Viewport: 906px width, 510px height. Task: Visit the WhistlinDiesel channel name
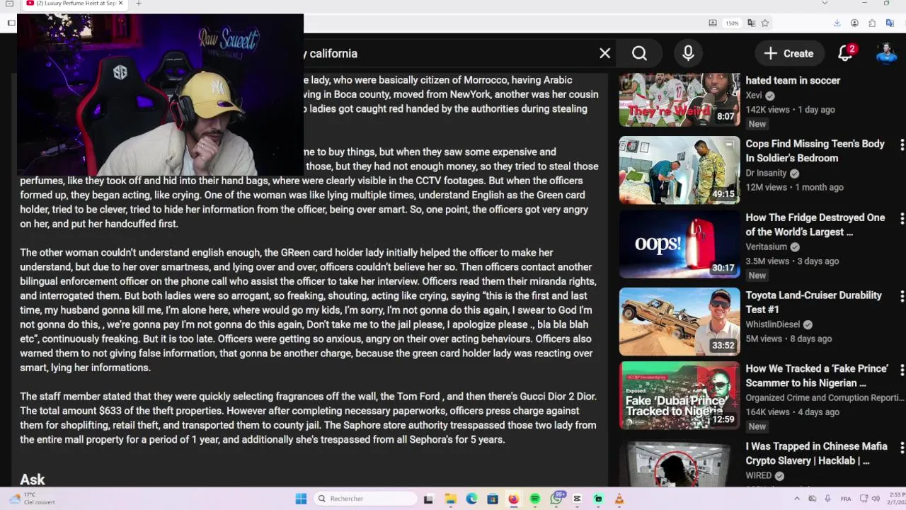pyautogui.click(x=772, y=324)
